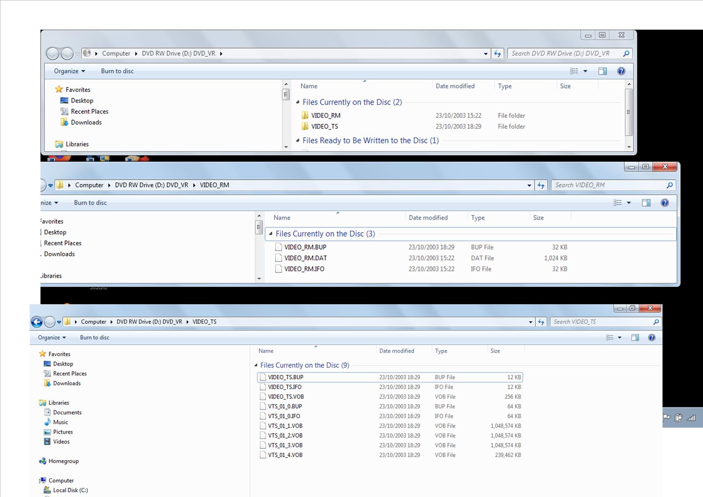Click search magnifier in DVD_VR search box
Image resolution: width=703 pixels, height=497 pixels.
[x=626, y=53]
